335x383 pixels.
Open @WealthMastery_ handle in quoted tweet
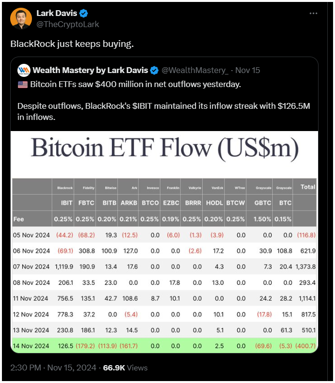click(x=195, y=70)
